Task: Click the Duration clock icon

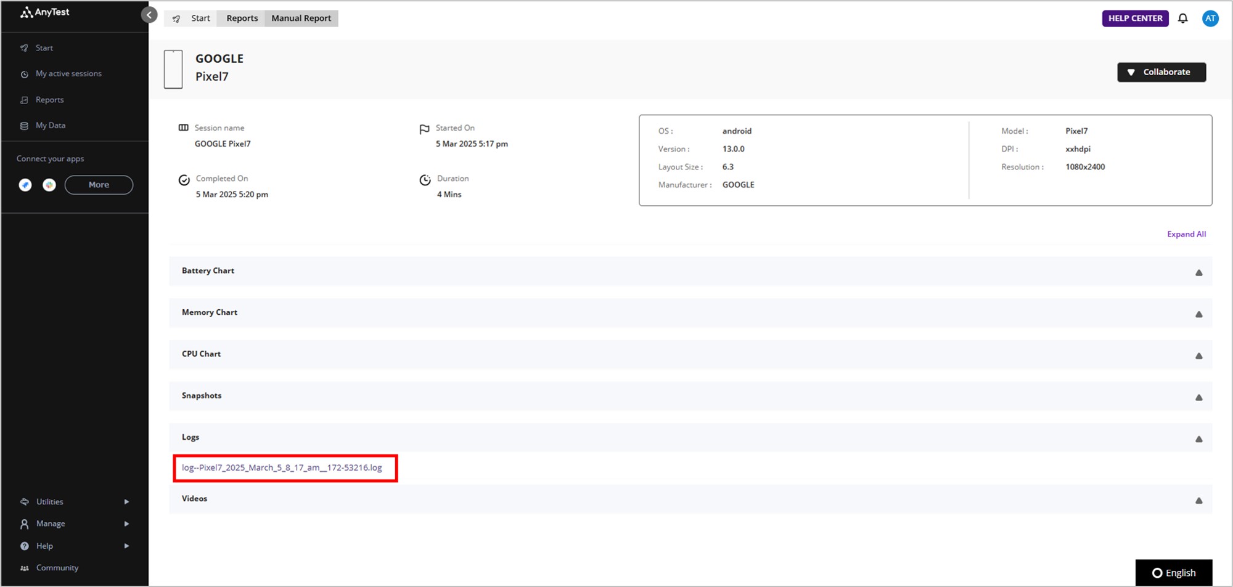Action: [425, 180]
